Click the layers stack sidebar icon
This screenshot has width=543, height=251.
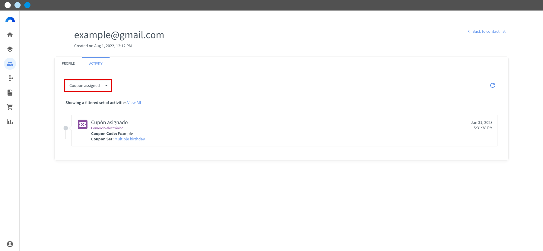(x=10, y=49)
